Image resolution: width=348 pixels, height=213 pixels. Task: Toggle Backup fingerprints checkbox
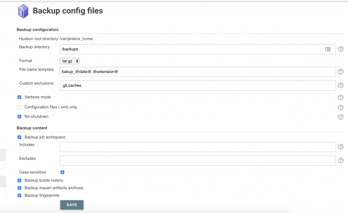pos(20,196)
